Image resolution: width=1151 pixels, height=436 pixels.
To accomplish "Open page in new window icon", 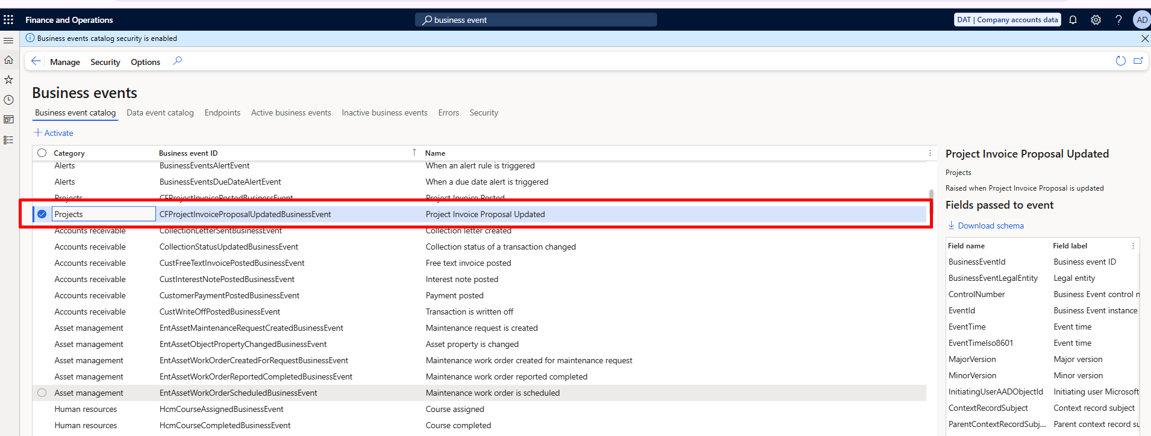I will (1138, 61).
